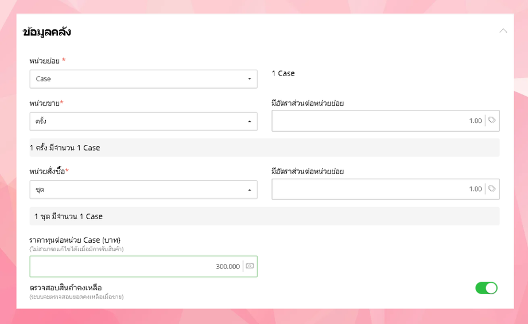Click the หน่วยสั่งซื้อ field label
This screenshot has height=324, width=528.
point(47,171)
